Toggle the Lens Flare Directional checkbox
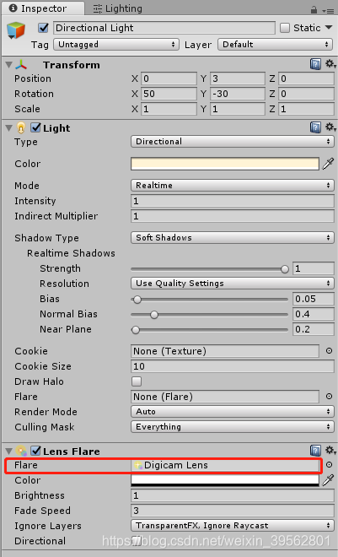Image resolution: width=338 pixels, height=557 pixels. click(137, 541)
